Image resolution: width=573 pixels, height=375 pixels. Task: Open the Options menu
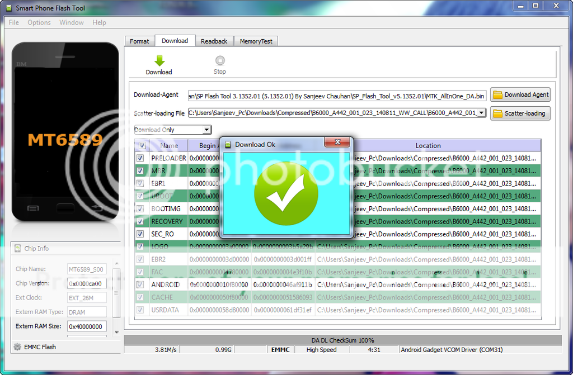39,22
